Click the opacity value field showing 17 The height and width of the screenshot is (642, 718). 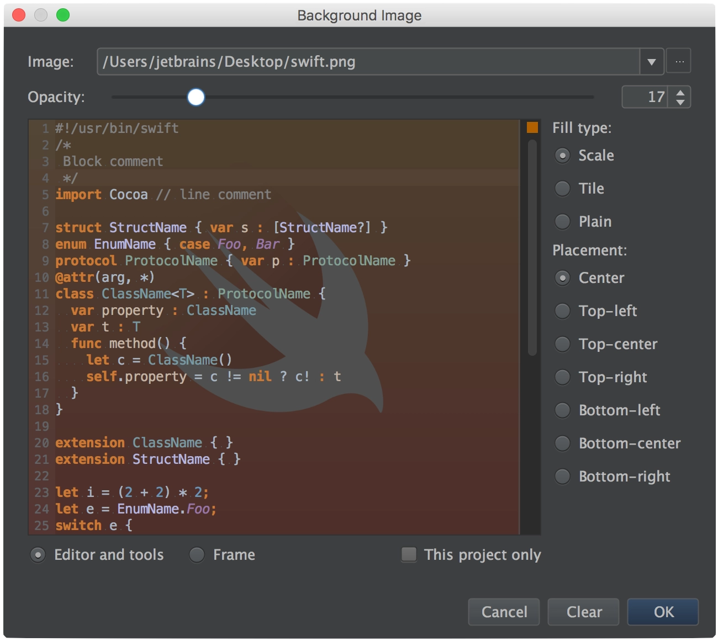pos(645,97)
